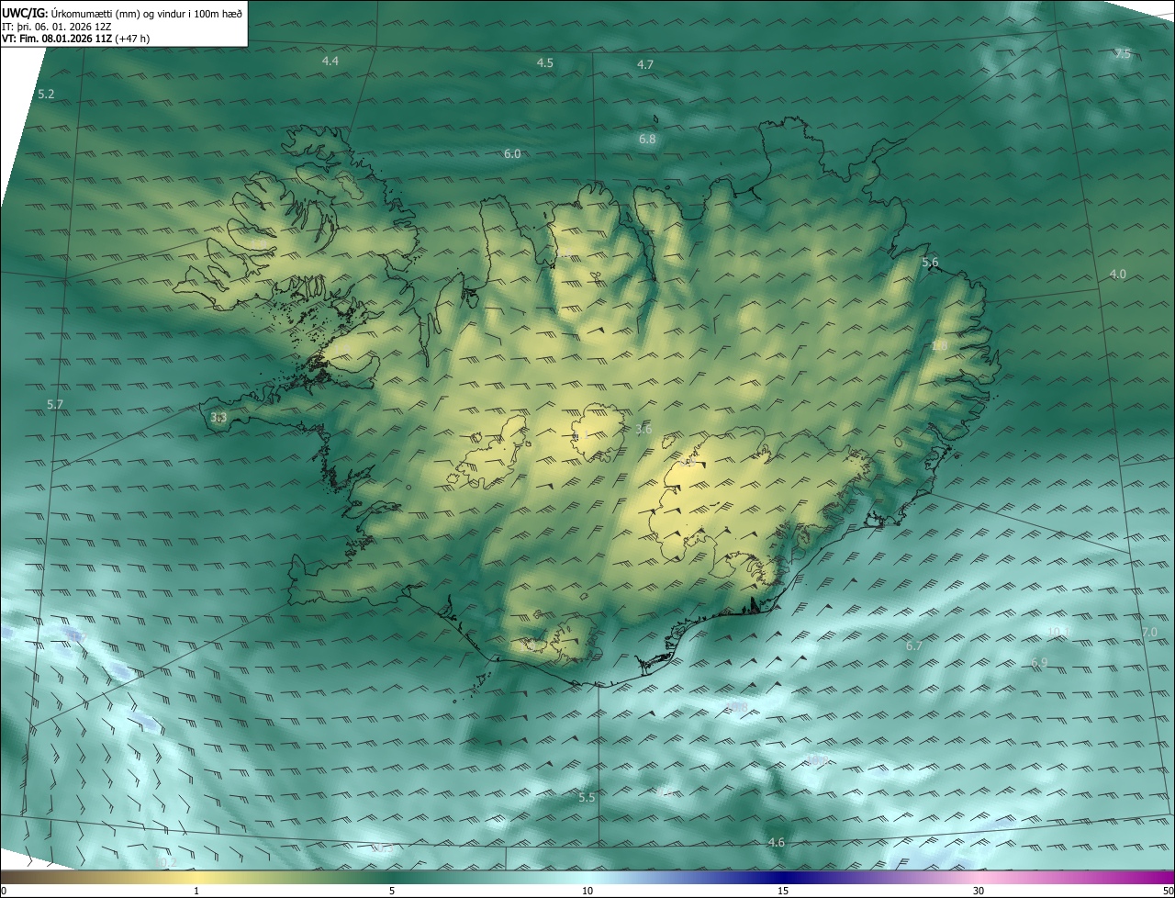1175x898 pixels.
Task: Select the map value 4.5
Action: pyautogui.click(x=545, y=62)
